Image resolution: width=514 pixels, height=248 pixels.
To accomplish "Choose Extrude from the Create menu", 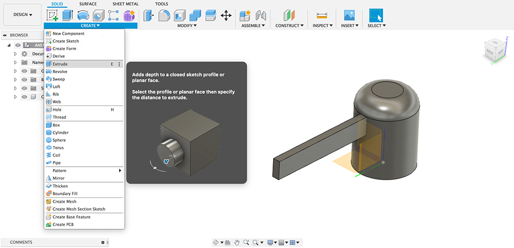I will coord(84,64).
